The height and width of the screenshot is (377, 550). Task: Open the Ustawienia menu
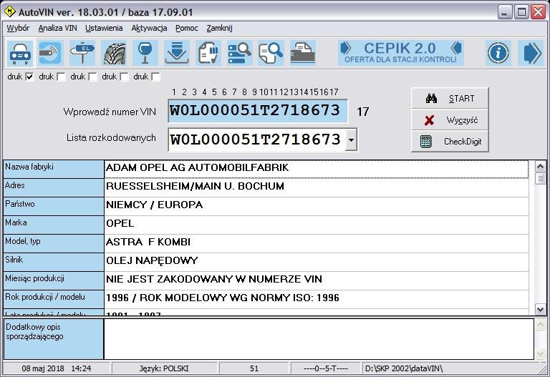tap(104, 28)
